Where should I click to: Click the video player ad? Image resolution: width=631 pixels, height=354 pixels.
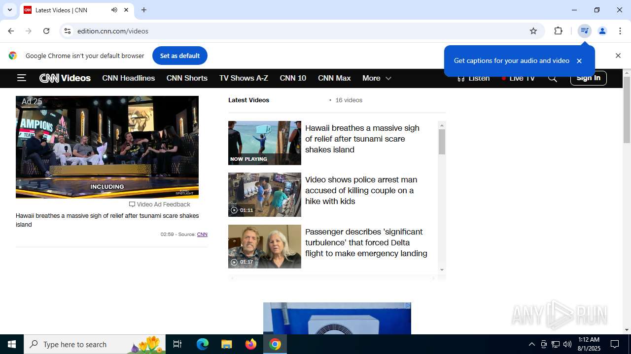[x=107, y=147]
